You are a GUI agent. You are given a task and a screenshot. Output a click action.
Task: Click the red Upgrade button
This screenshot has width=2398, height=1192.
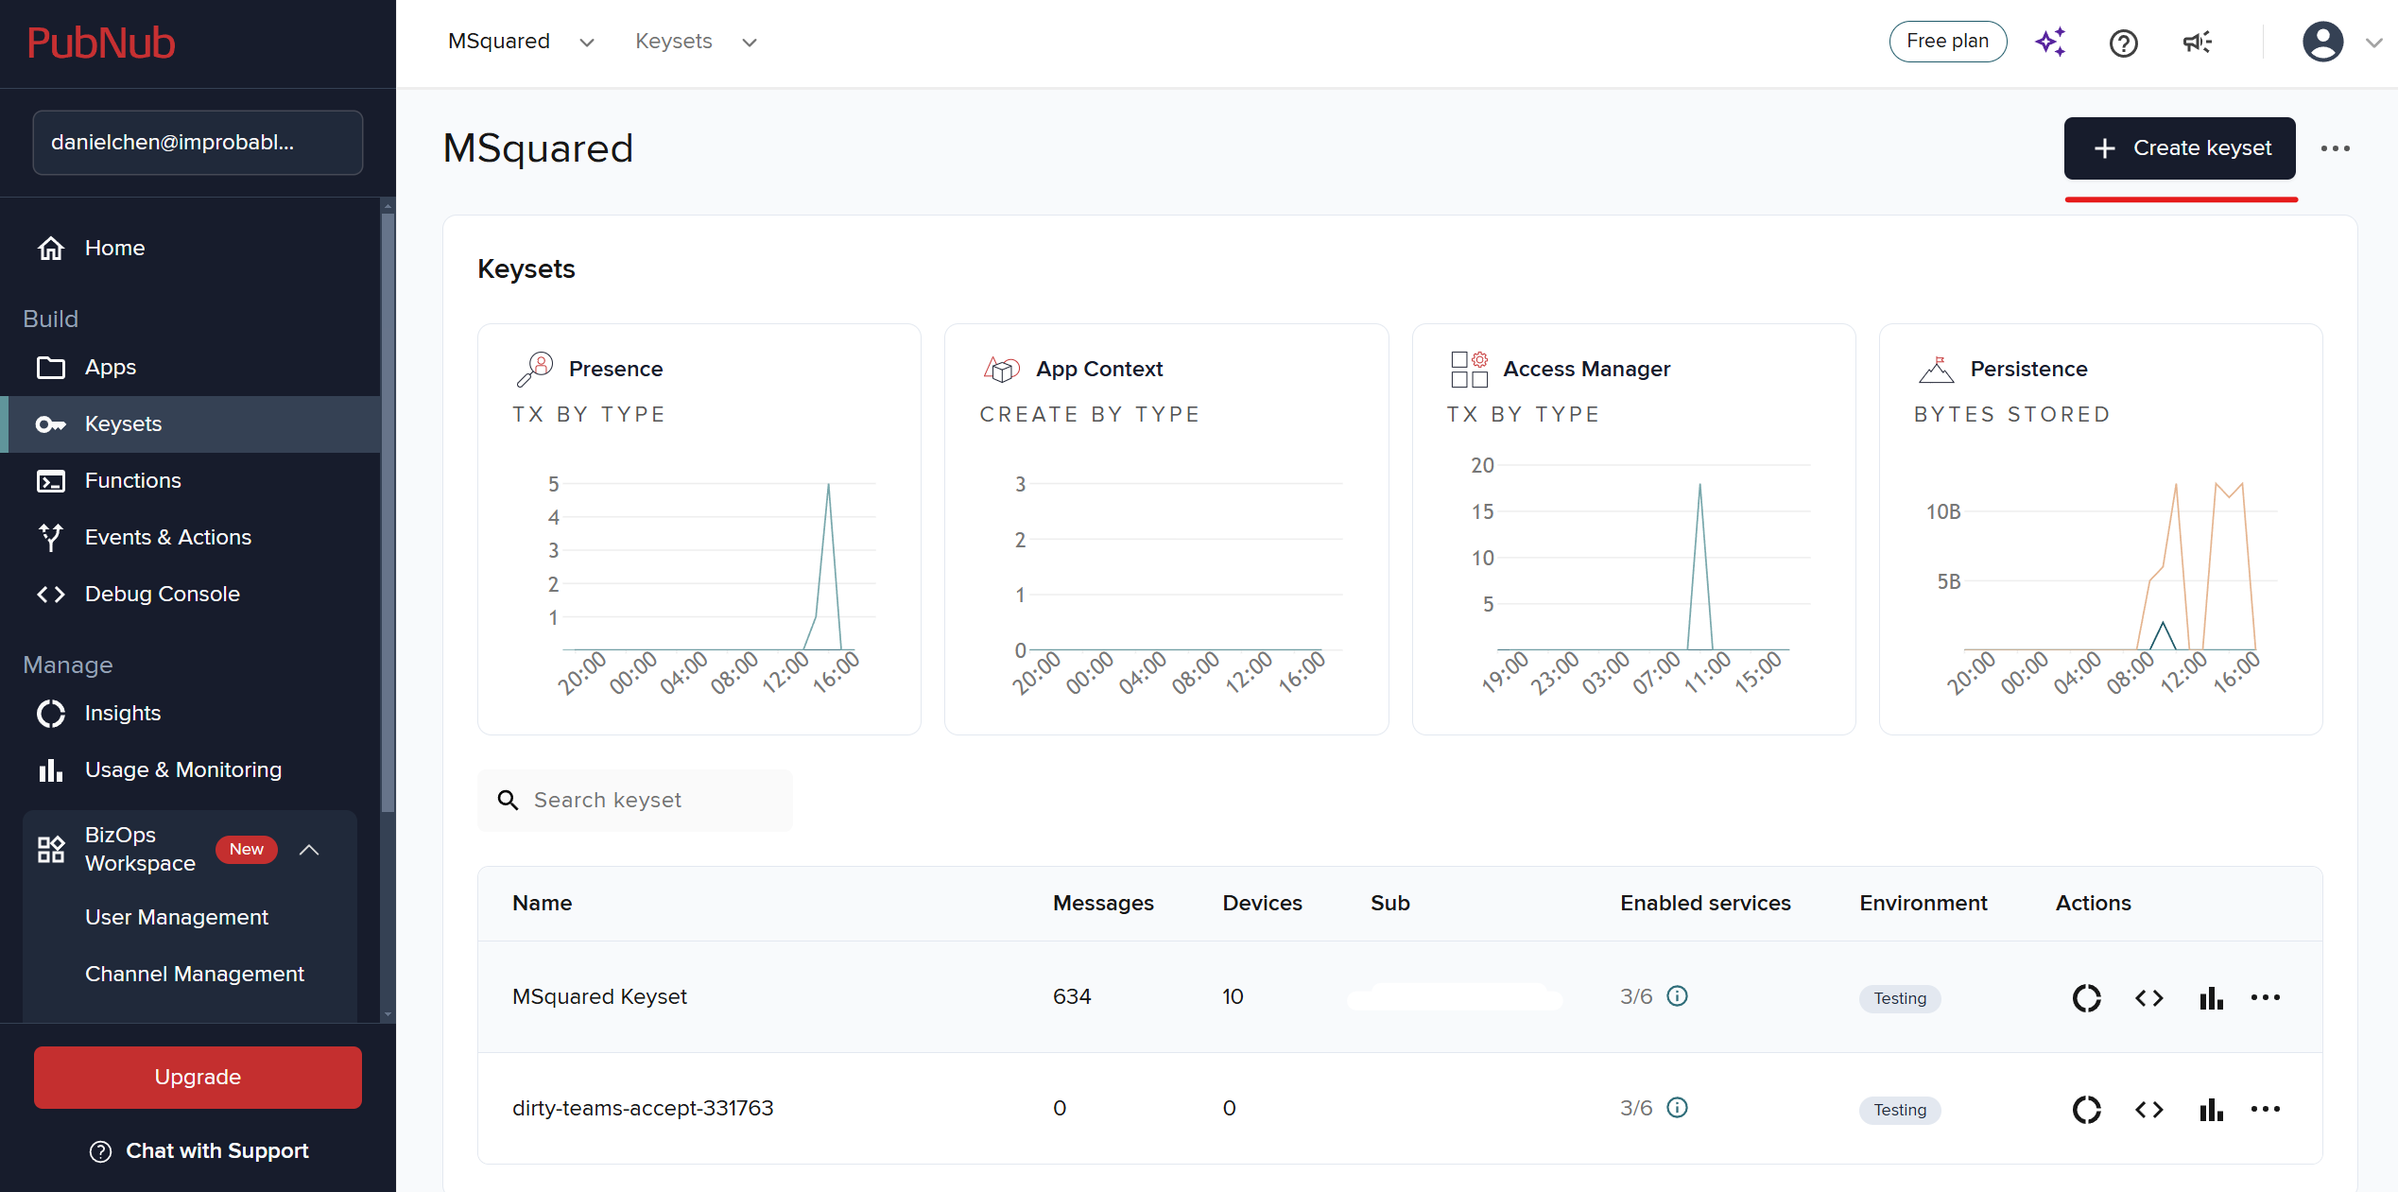click(x=198, y=1077)
